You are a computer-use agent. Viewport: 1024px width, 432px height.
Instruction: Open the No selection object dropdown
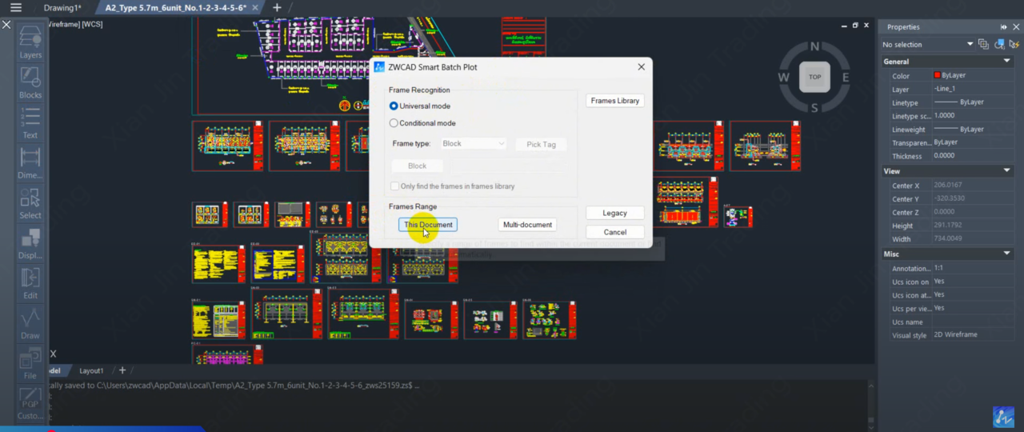[x=927, y=45]
